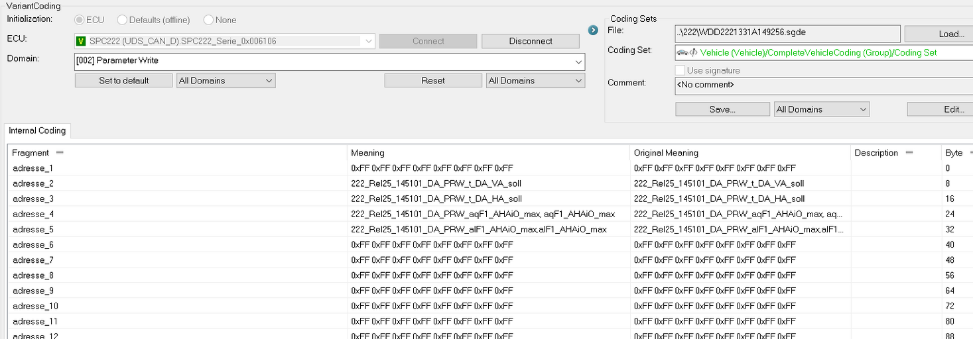Click the Fragment column filter icon
This screenshot has width=973, height=339.
point(60,153)
